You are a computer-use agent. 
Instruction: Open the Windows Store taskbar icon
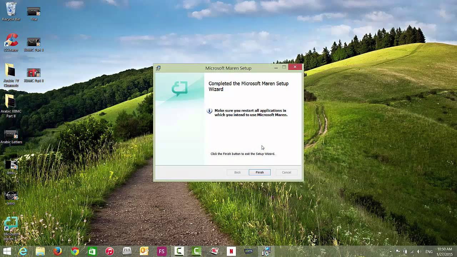92,251
